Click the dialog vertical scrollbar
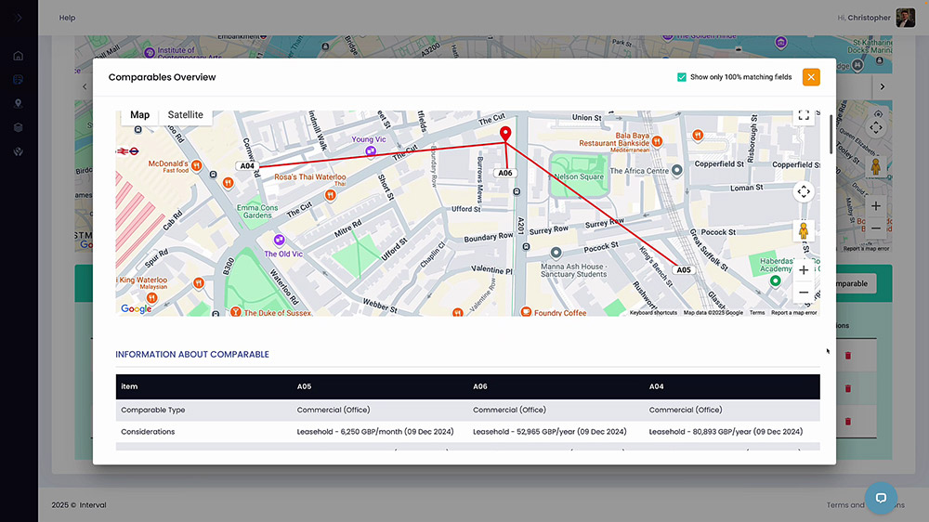 click(x=831, y=135)
